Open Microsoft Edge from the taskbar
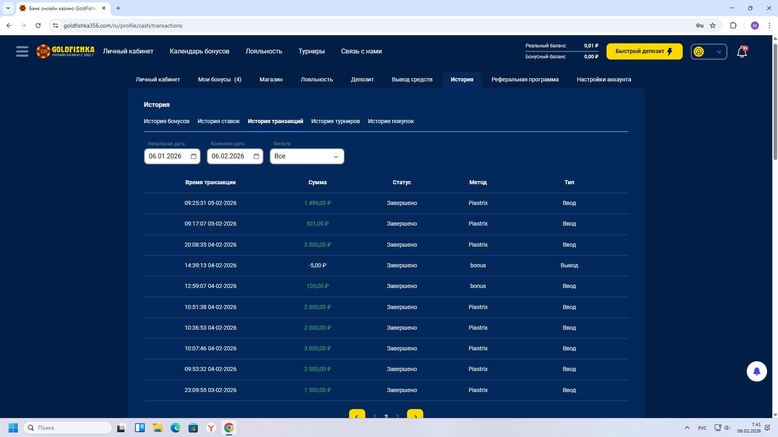Viewport: 778px width, 437px height. (175, 428)
